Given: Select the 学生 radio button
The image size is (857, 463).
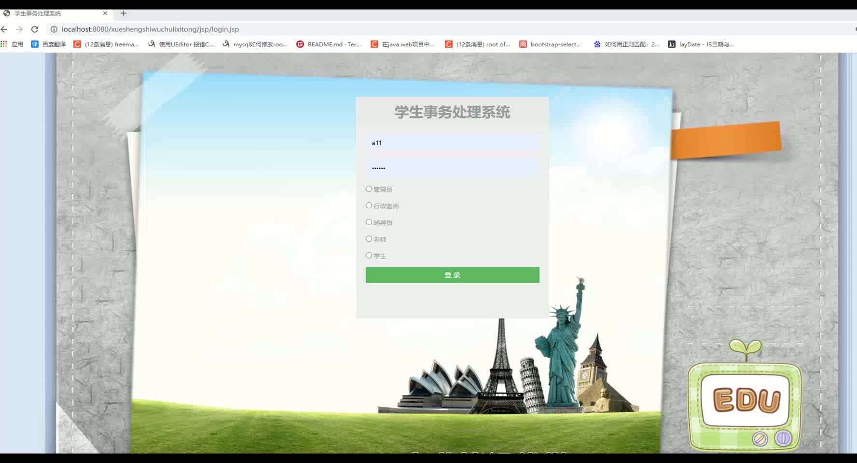Looking at the screenshot, I should [369, 256].
